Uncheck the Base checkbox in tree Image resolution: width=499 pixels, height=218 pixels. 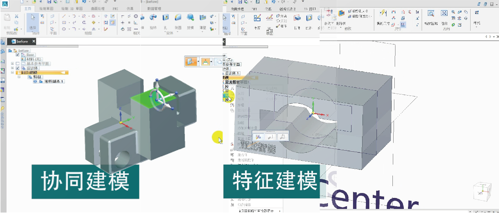17,55
